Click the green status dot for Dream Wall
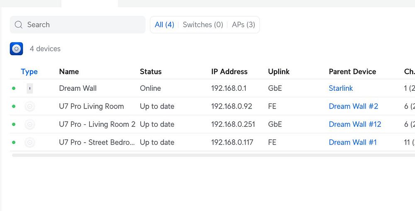Image resolution: width=415 pixels, height=211 pixels. [14, 88]
